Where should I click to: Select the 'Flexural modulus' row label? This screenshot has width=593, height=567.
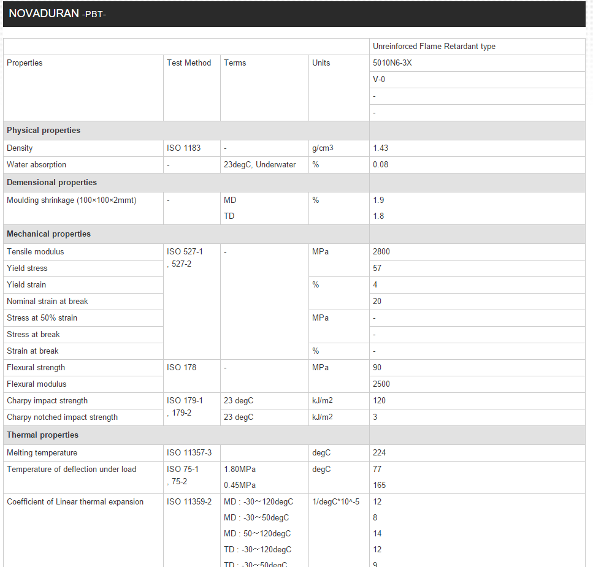(x=37, y=384)
